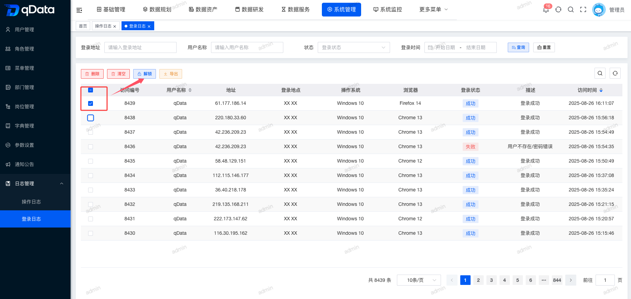This screenshot has height=299, width=631.
Task: Jump ahead with the pagination ellipsis
Action: 544,280
